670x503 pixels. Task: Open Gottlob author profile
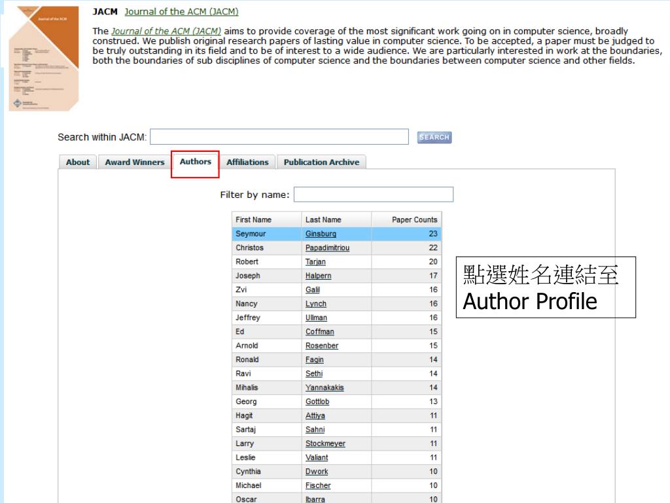[317, 401]
